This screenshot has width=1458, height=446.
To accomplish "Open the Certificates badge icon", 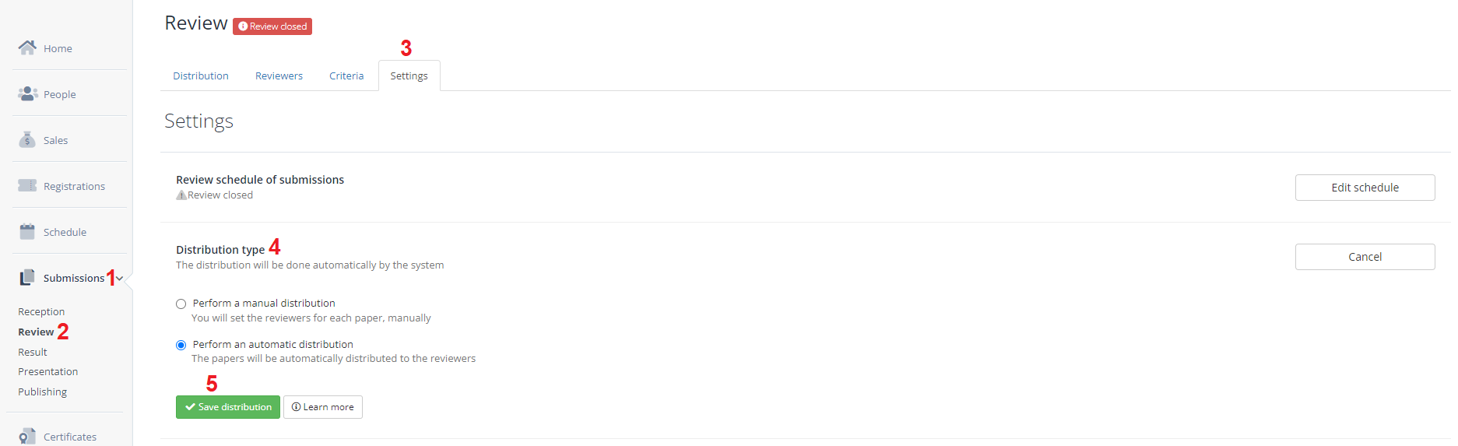I will [27, 436].
